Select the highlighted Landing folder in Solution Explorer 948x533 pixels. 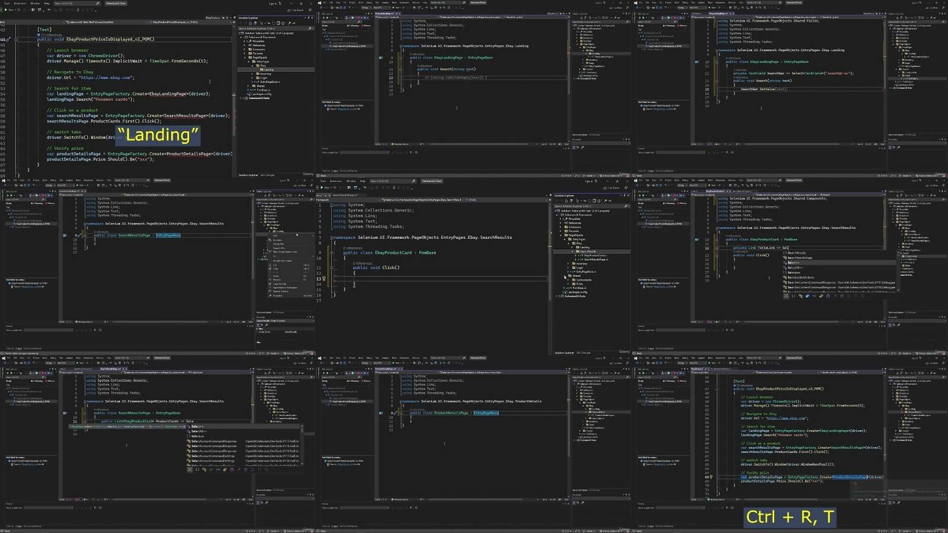(x=268, y=69)
